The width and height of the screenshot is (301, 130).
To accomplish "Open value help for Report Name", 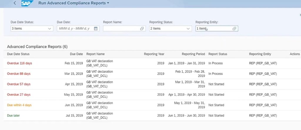I will coord(142,29).
